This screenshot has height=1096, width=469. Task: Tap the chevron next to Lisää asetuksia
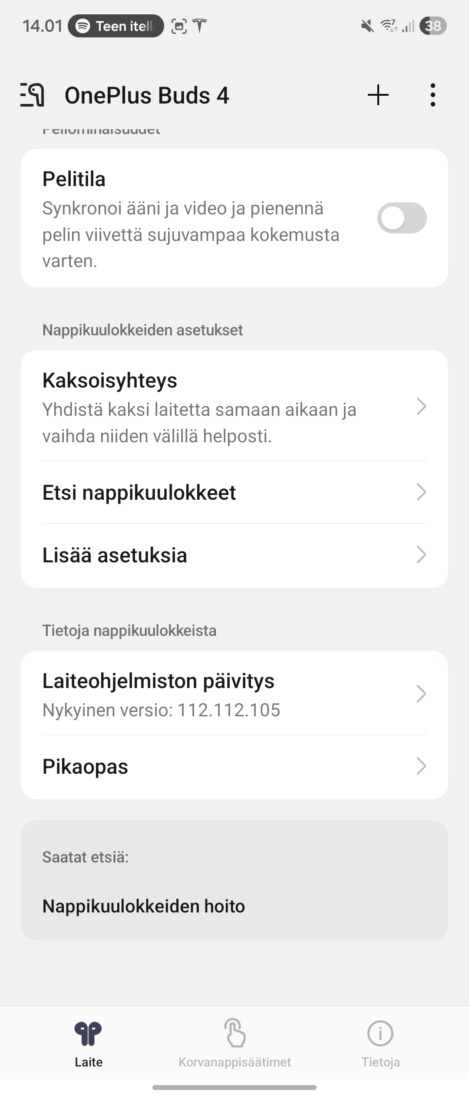pyautogui.click(x=421, y=555)
